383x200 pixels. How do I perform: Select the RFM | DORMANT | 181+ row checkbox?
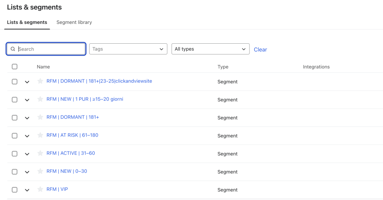15,118
